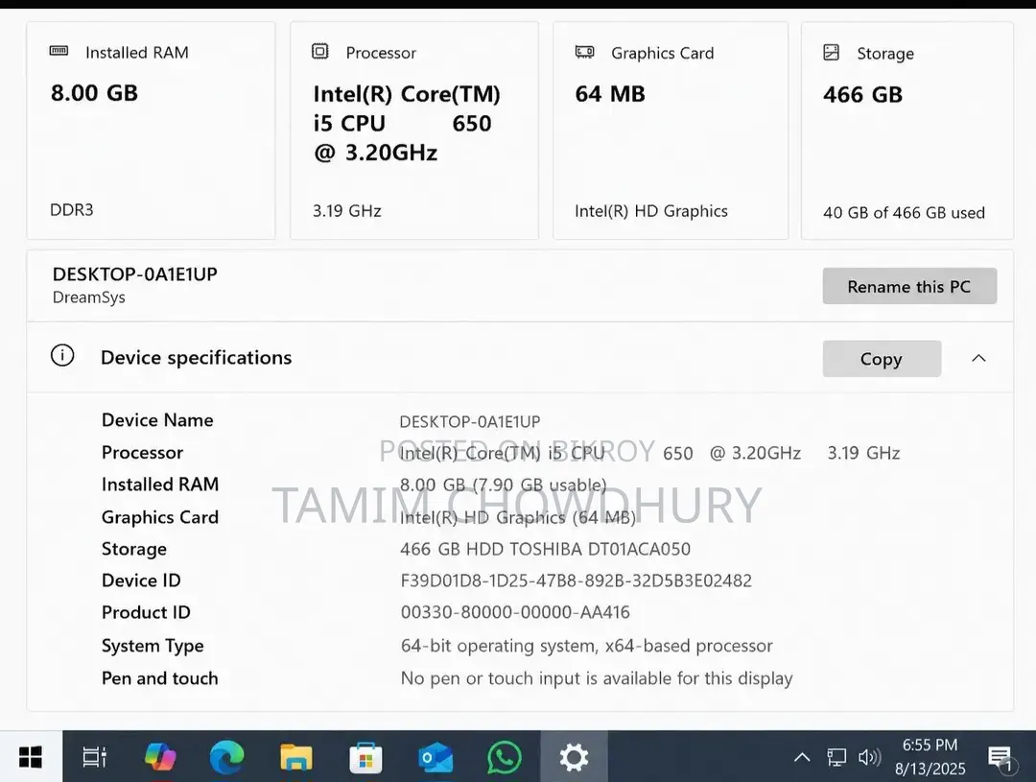Click the Storage row label
1036x782 pixels.
[x=134, y=549]
